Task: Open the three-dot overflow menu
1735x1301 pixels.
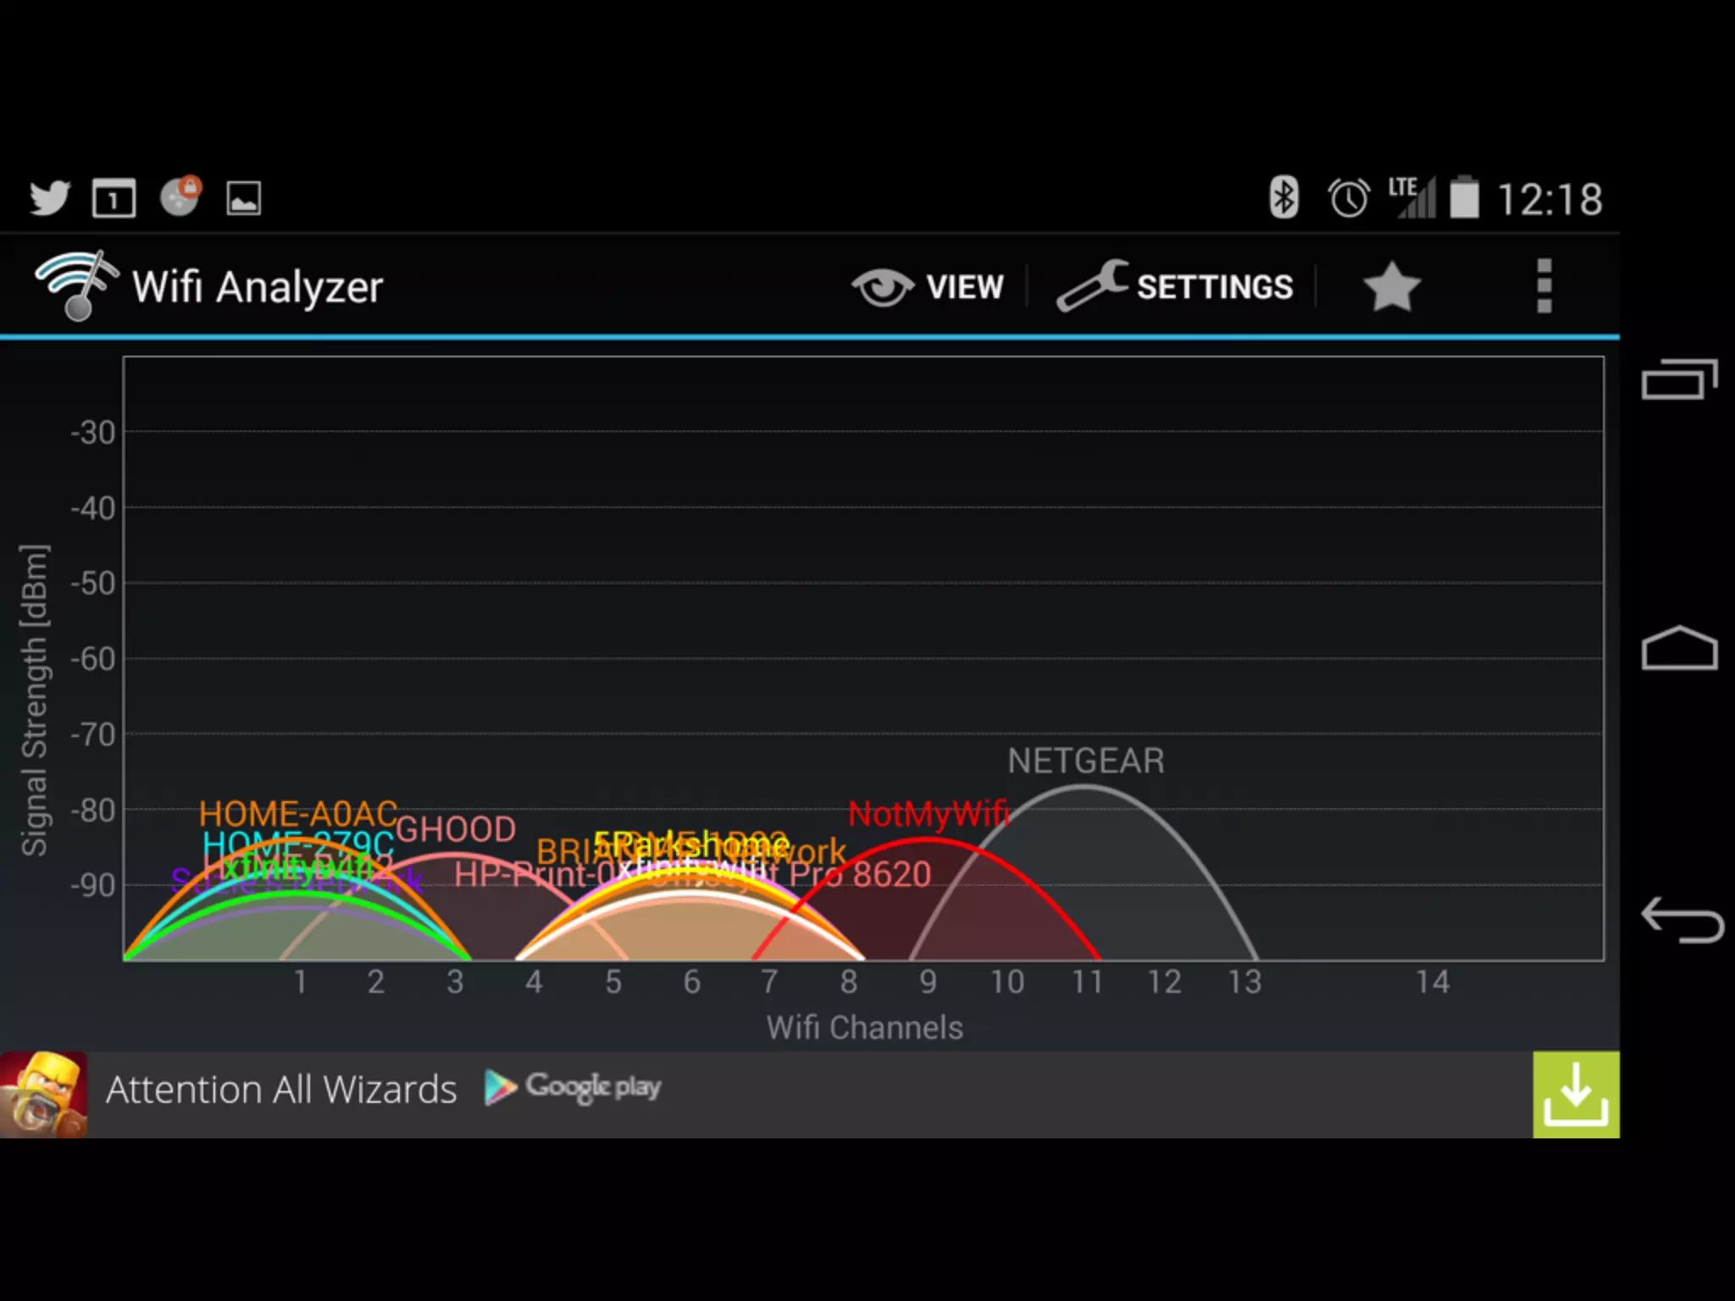Action: pyautogui.click(x=1544, y=286)
